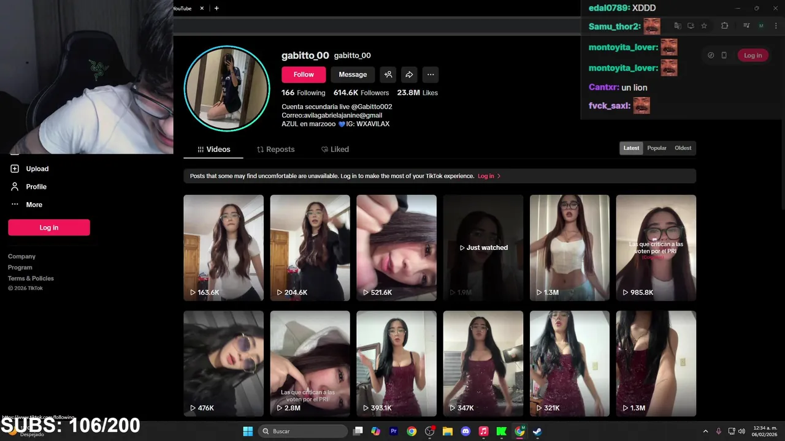Switch to the Videos tab
This screenshot has width=785, height=441.
coord(213,149)
